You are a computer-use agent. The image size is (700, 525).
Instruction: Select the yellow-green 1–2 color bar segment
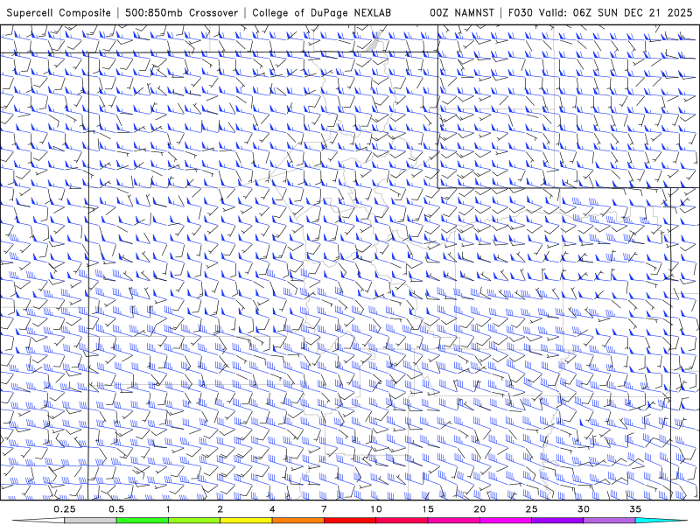194,521
